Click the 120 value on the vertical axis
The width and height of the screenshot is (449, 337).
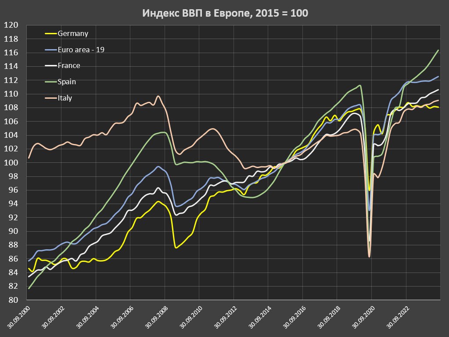click(11, 25)
